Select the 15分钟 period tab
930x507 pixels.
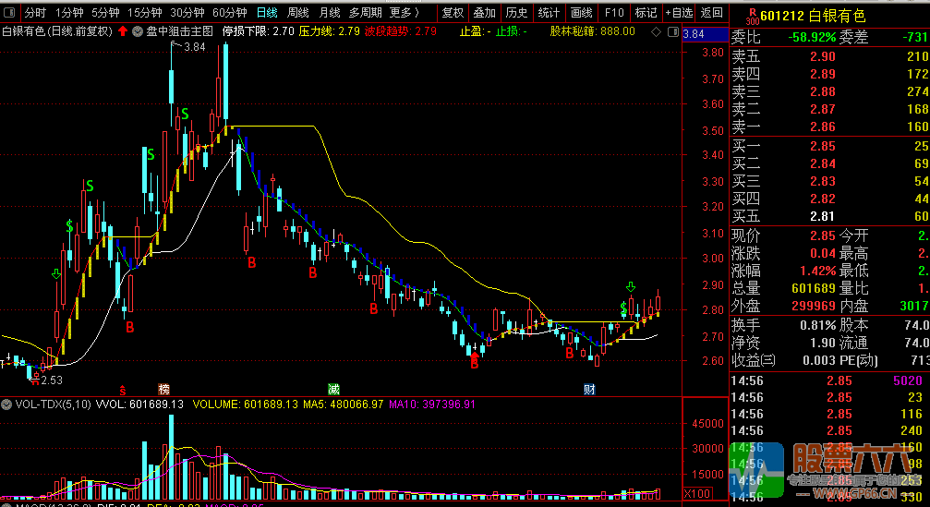click(x=145, y=12)
